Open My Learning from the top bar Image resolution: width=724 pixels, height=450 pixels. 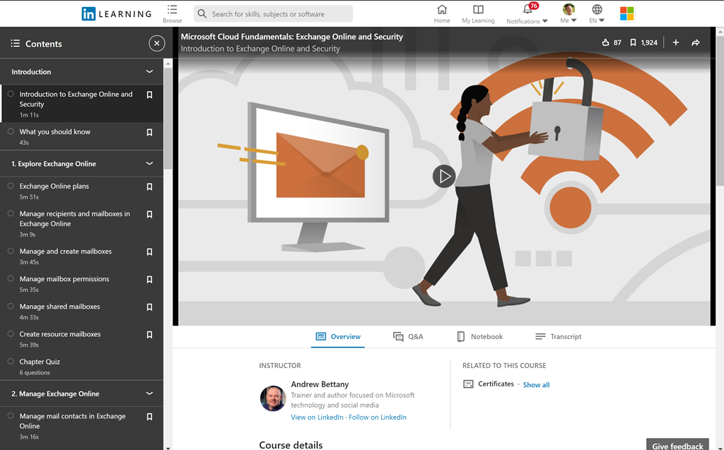tap(478, 13)
